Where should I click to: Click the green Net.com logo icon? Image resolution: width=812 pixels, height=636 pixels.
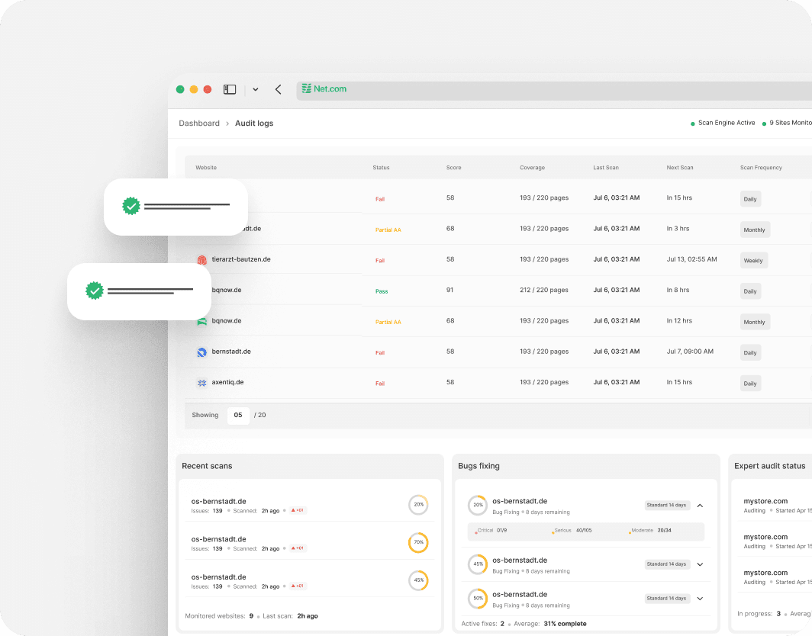point(307,89)
